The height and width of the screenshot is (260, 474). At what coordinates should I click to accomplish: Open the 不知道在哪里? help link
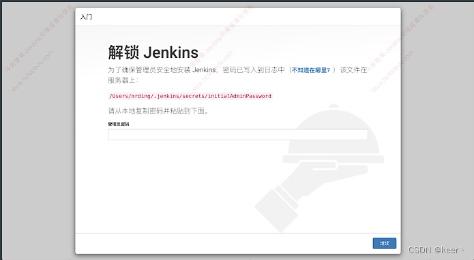click(311, 70)
